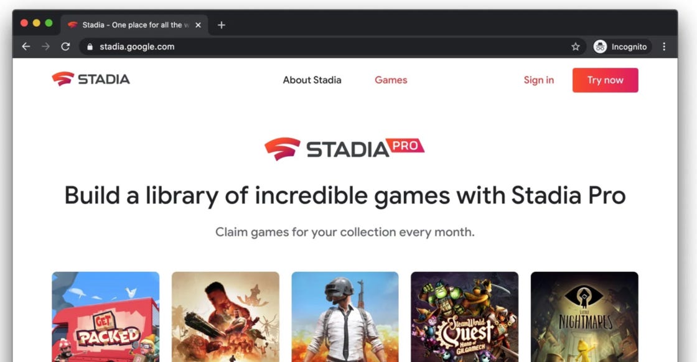Open the Get Packed game thumbnail
The width and height of the screenshot is (697, 362).
[105, 317]
